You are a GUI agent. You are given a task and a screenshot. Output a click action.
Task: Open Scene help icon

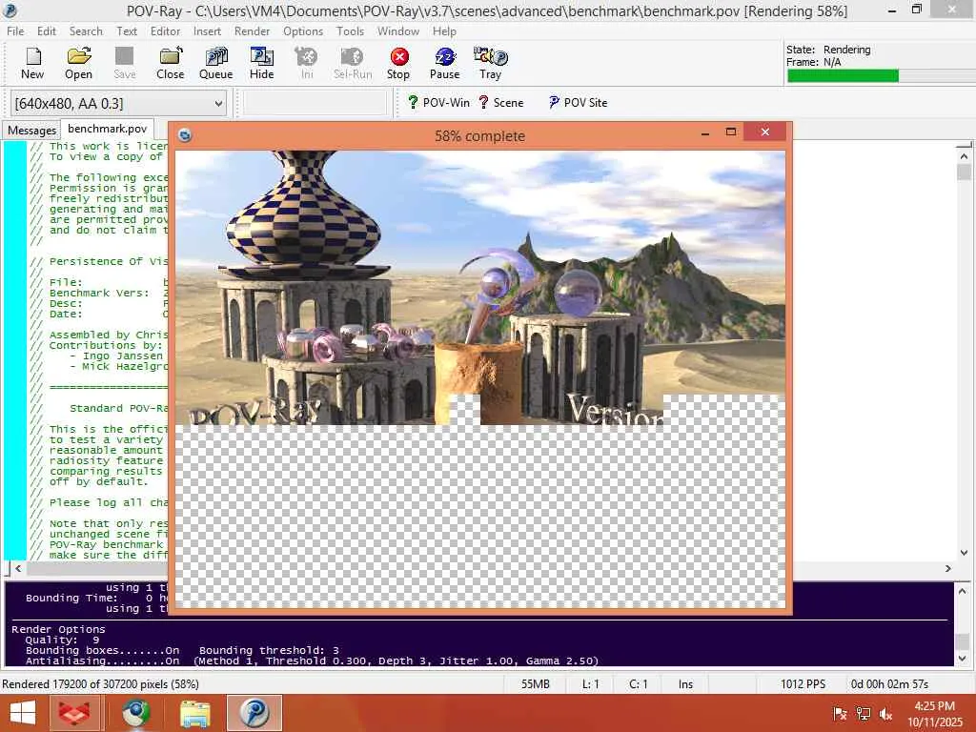pyautogui.click(x=501, y=103)
